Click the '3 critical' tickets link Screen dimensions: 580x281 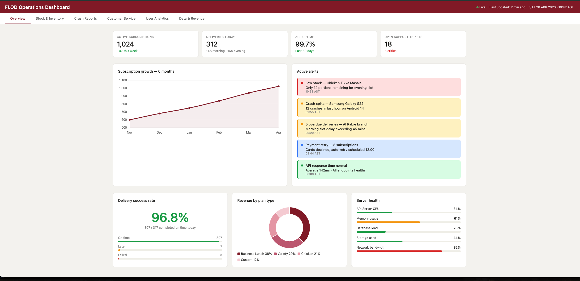391,51
